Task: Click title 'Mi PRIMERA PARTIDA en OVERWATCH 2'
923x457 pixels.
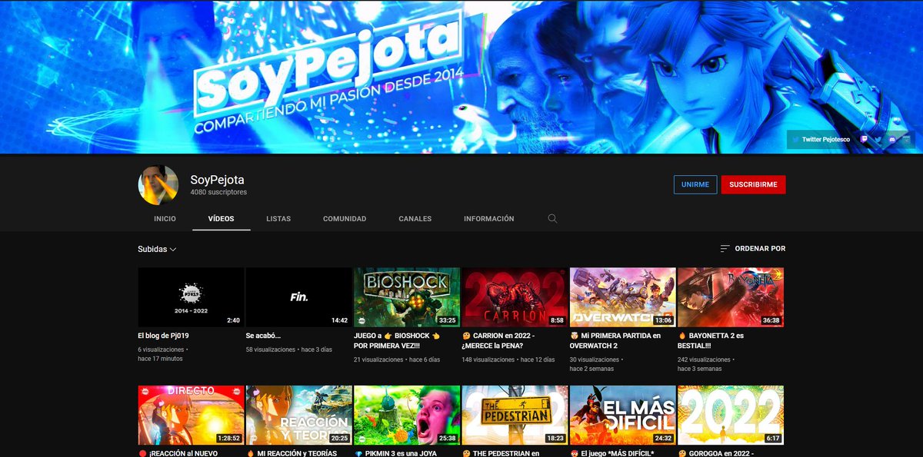Action: tap(617, 340)
